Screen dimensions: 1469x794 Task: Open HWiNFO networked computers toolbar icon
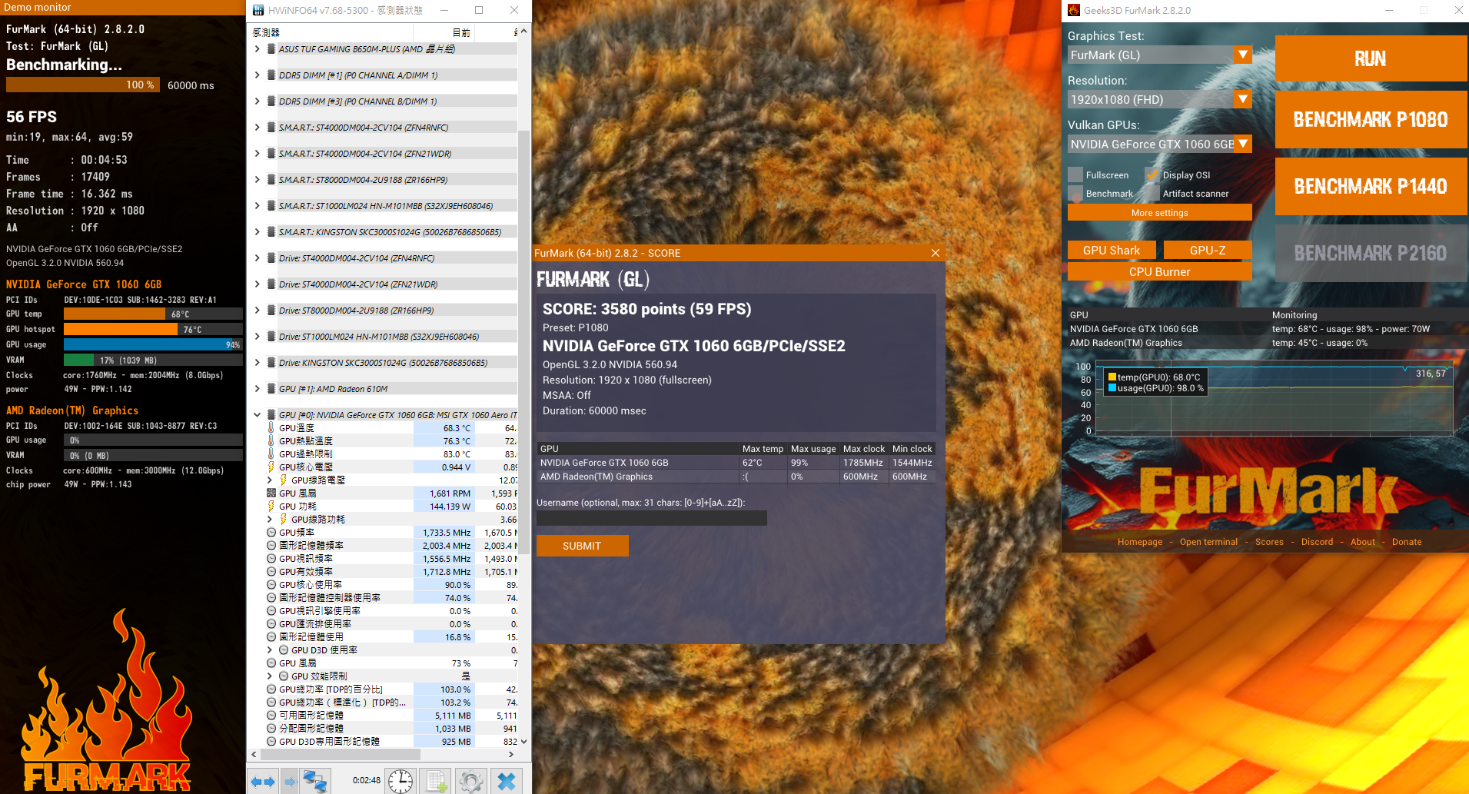pos(314,781)
